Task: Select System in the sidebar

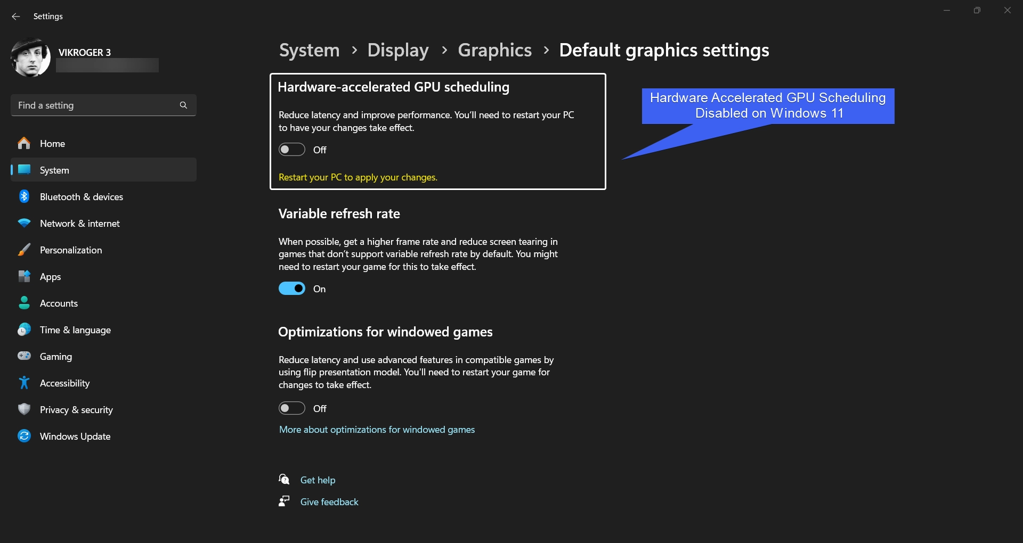Action: click(x=103, y=170)
